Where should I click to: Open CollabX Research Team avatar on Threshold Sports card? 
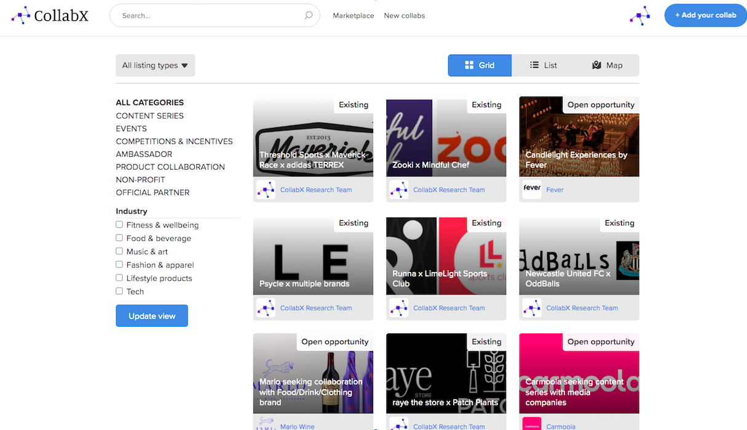pos(266,189)
